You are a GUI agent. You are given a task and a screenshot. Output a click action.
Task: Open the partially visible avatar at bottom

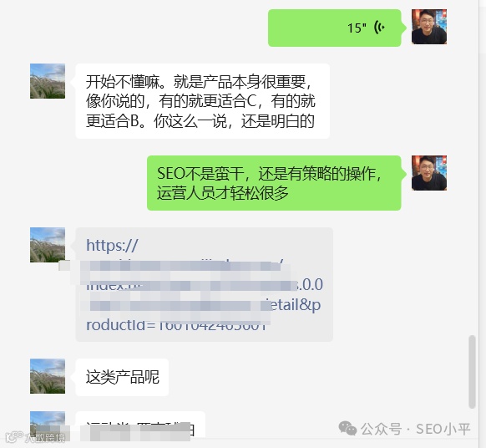click(48, 425)
